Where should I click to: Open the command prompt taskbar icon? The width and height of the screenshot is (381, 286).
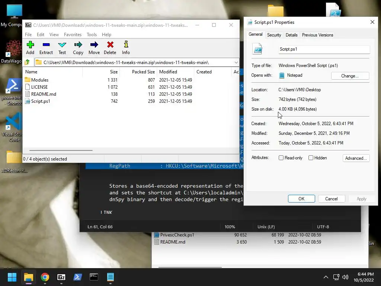click(94, 277)
